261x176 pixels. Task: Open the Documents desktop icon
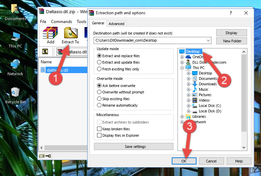click(x=15, y=13)
